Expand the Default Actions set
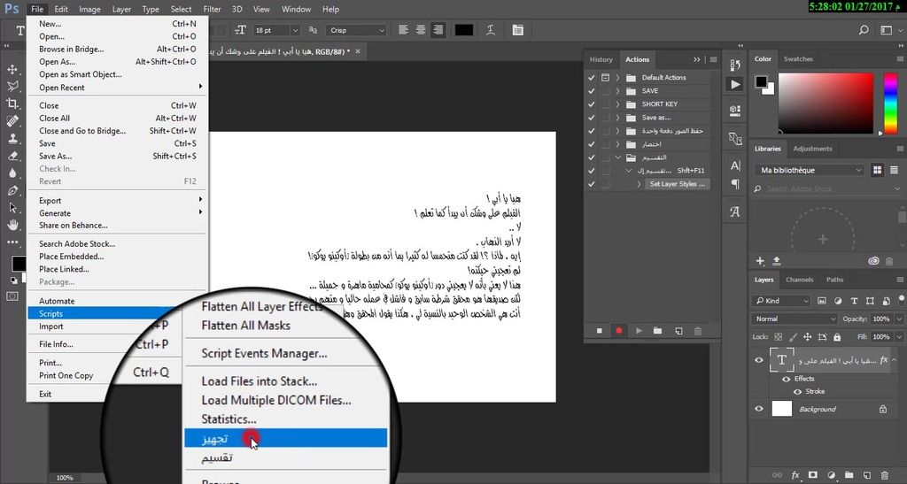 tap(617, 77)
